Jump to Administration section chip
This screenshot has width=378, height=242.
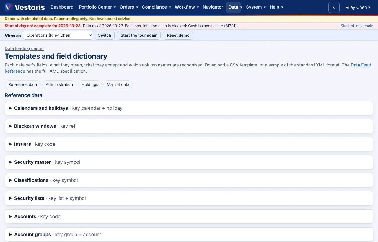59,84
